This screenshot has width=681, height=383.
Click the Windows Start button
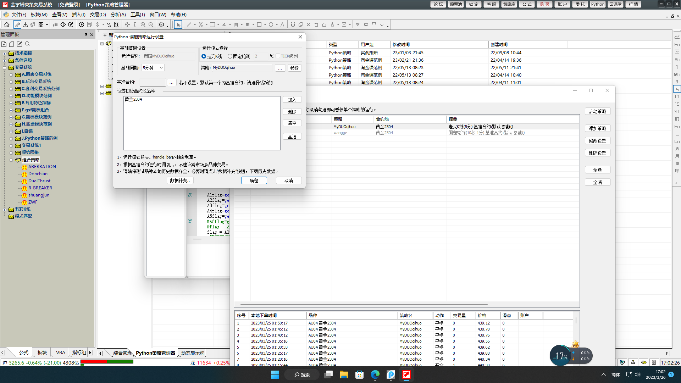tap(275, 374)
